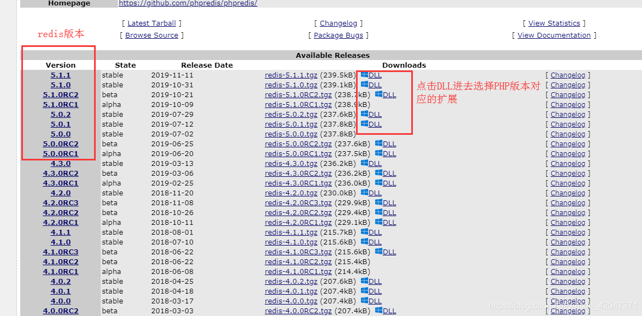
Task: Click the 2019-11-11 release date cell
Action: pos(172,75)
